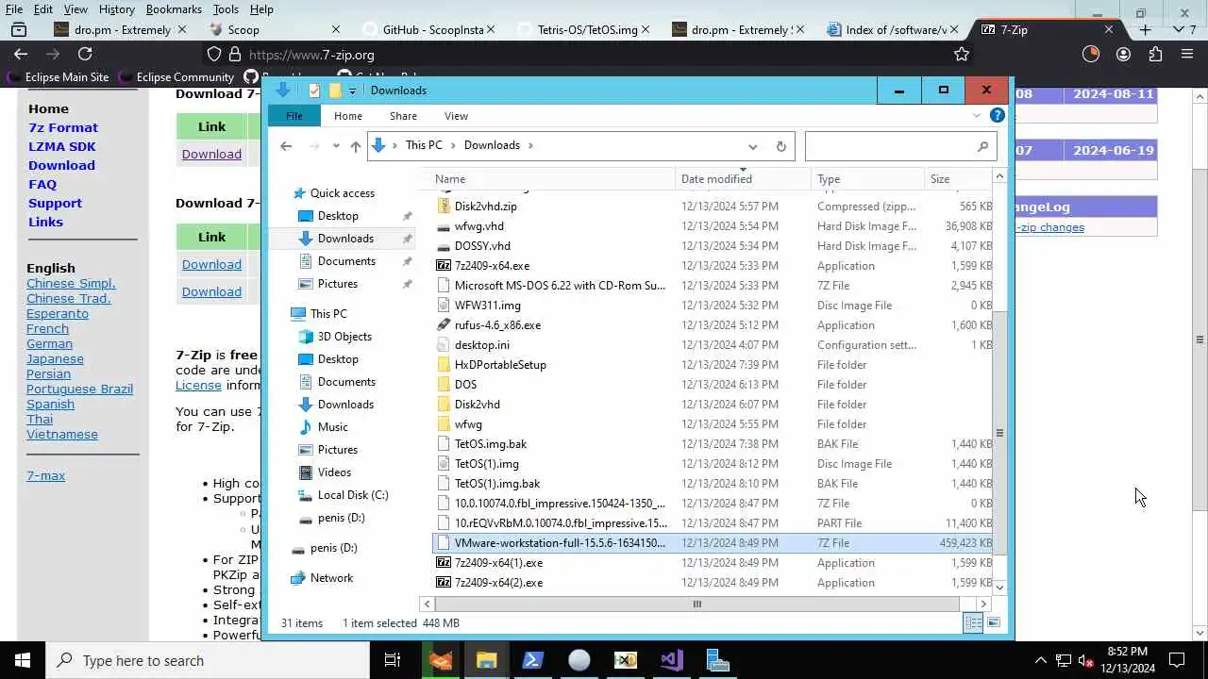Expand Downloads breadcrumb arrow in address bar
This screenshot has width=1208, height=679.
click(530, 145)
